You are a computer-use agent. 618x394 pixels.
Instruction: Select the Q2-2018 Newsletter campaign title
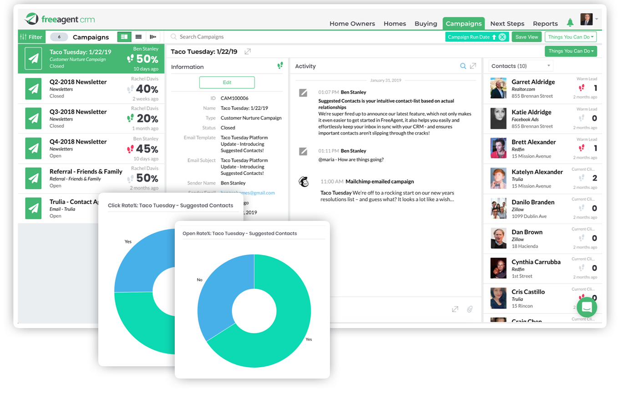(x=78, y=82)
